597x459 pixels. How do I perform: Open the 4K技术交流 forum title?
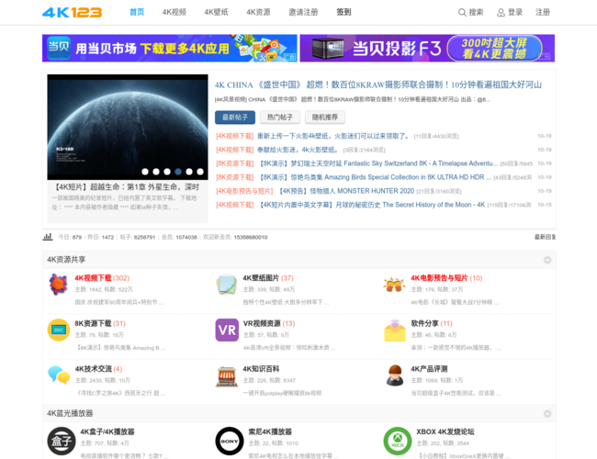tap(94, 369)
